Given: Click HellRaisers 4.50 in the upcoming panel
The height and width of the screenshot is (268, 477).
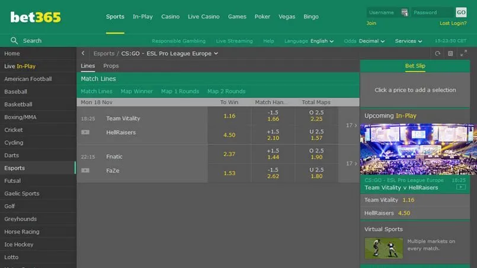Looking at the screenshot, I should pyautogui.click(x=415, y=213).
